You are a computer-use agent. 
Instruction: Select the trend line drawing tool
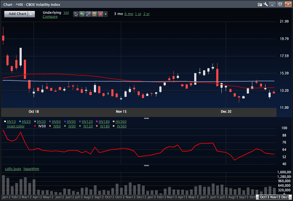point(88,14)
